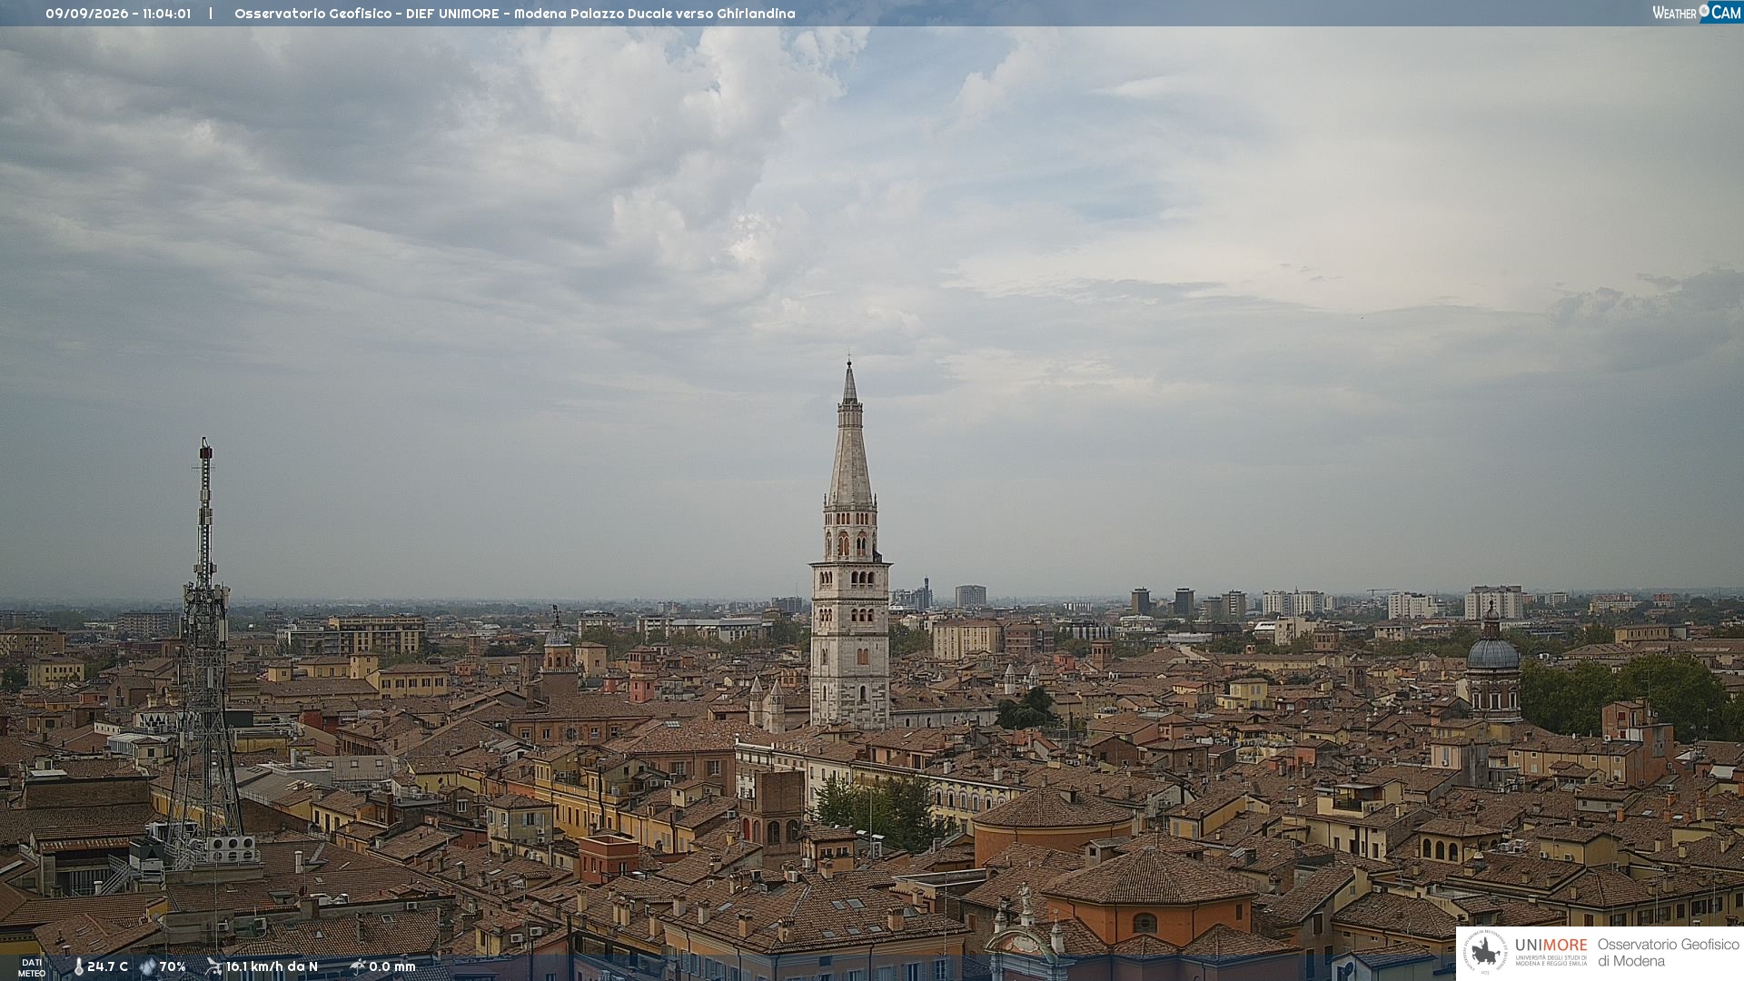Click the 16.1 km/h da N wind reading
1744x981 pixels.
pos(272,966)
